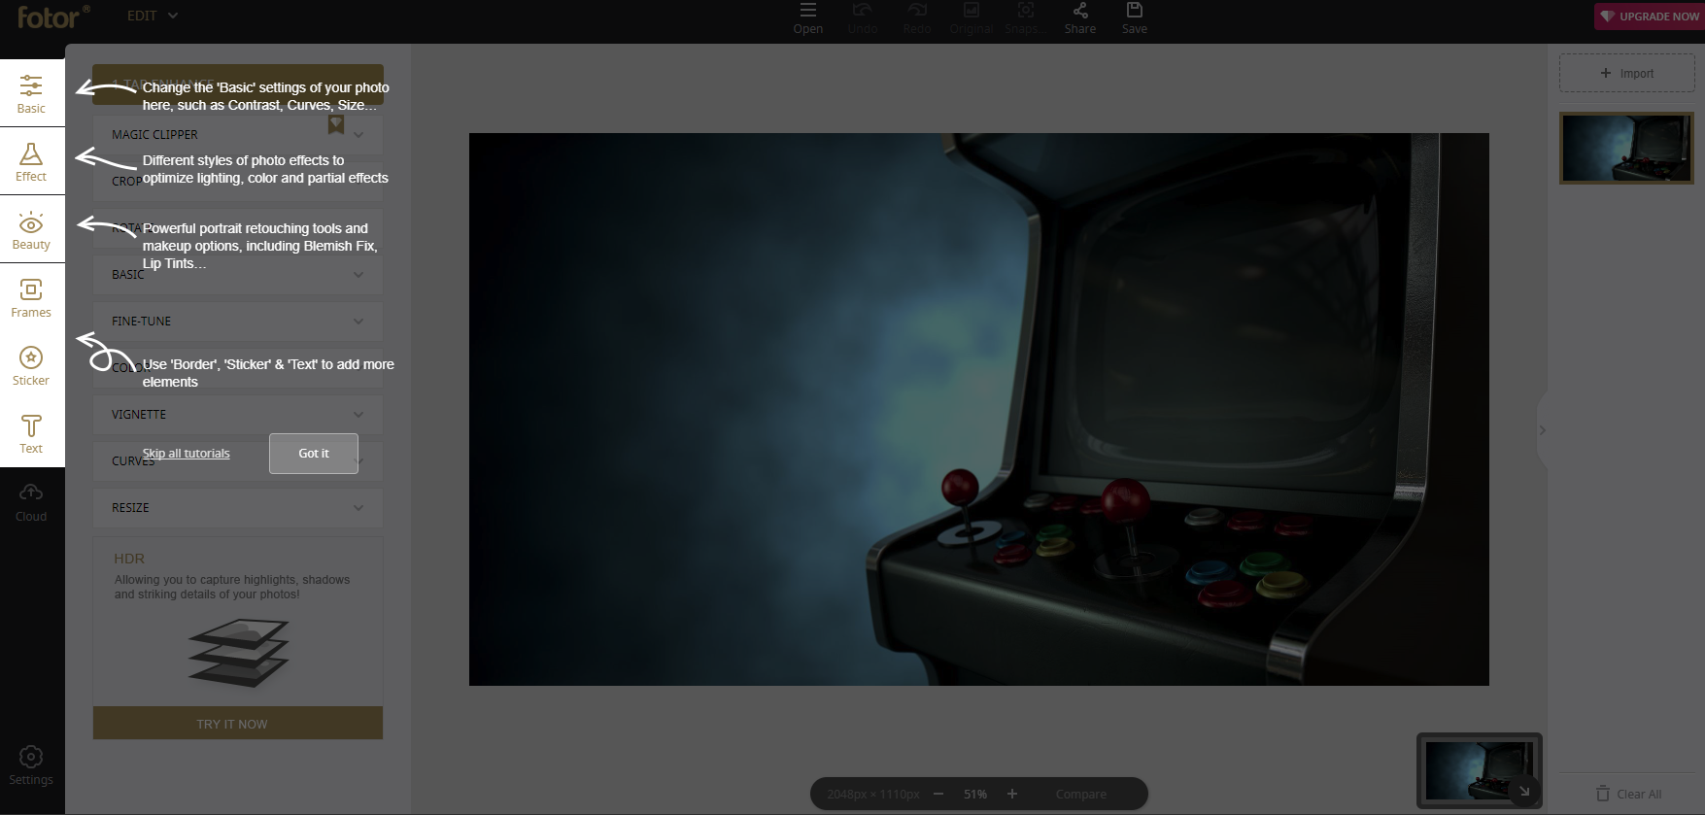Click the Try It Now HDR button
Image resolution: width=1705 pixels, height=815 pixels.
pyautogui.click(x=238, y=724)
